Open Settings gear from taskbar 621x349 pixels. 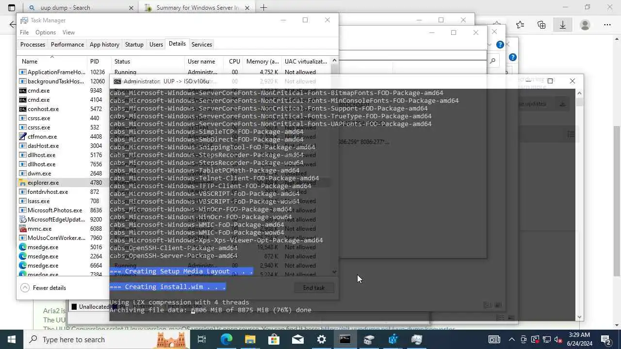[x=321, y=339]
